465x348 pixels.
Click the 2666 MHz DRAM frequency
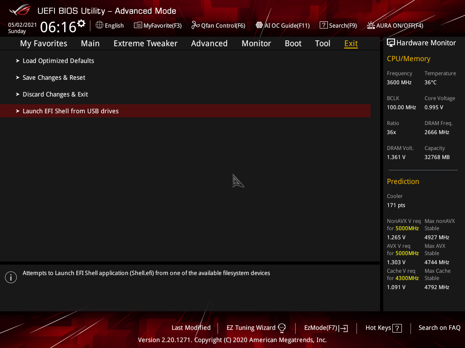(436, 132)
